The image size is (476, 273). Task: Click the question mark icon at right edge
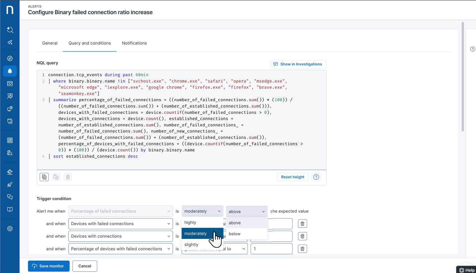(x=472, y=49)
